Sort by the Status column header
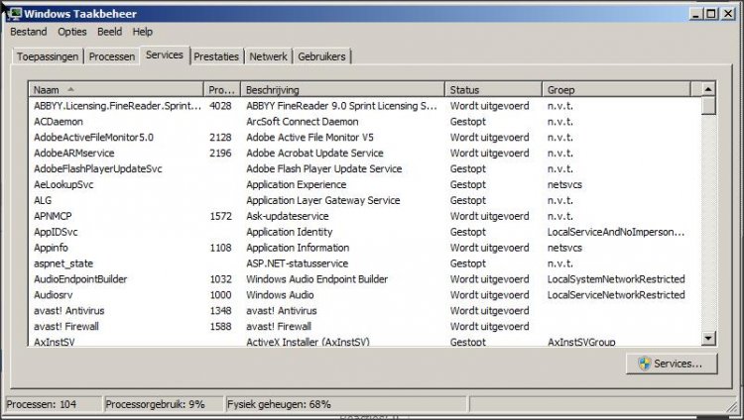Viewport: 744px width, 420px height. pos(493,89)
